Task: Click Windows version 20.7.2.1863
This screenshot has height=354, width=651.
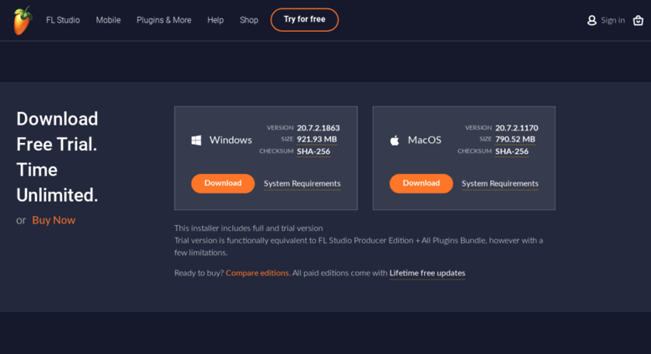Action: coord(318,128)
